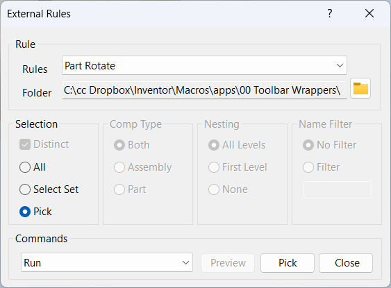391x288 pixels.
Task: Choose First Level nesting option
Action: (238, 167)
